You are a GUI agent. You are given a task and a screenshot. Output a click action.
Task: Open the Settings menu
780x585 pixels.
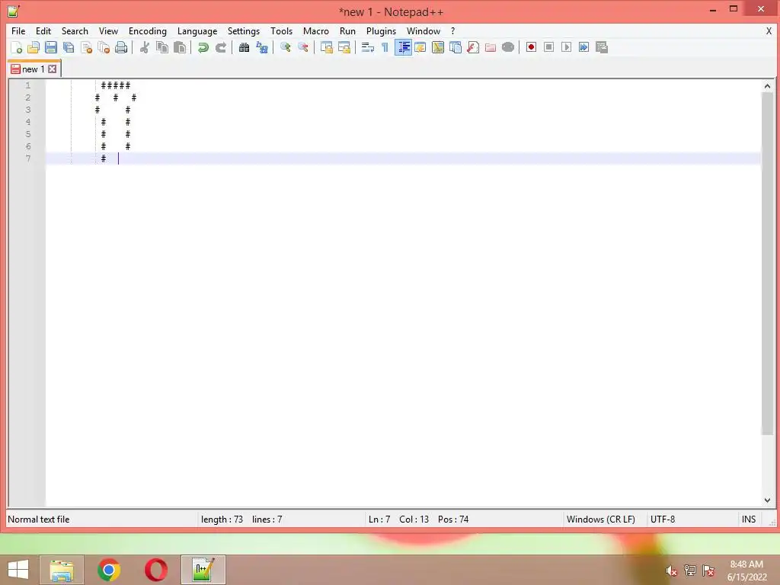click(x=243, y=30)
